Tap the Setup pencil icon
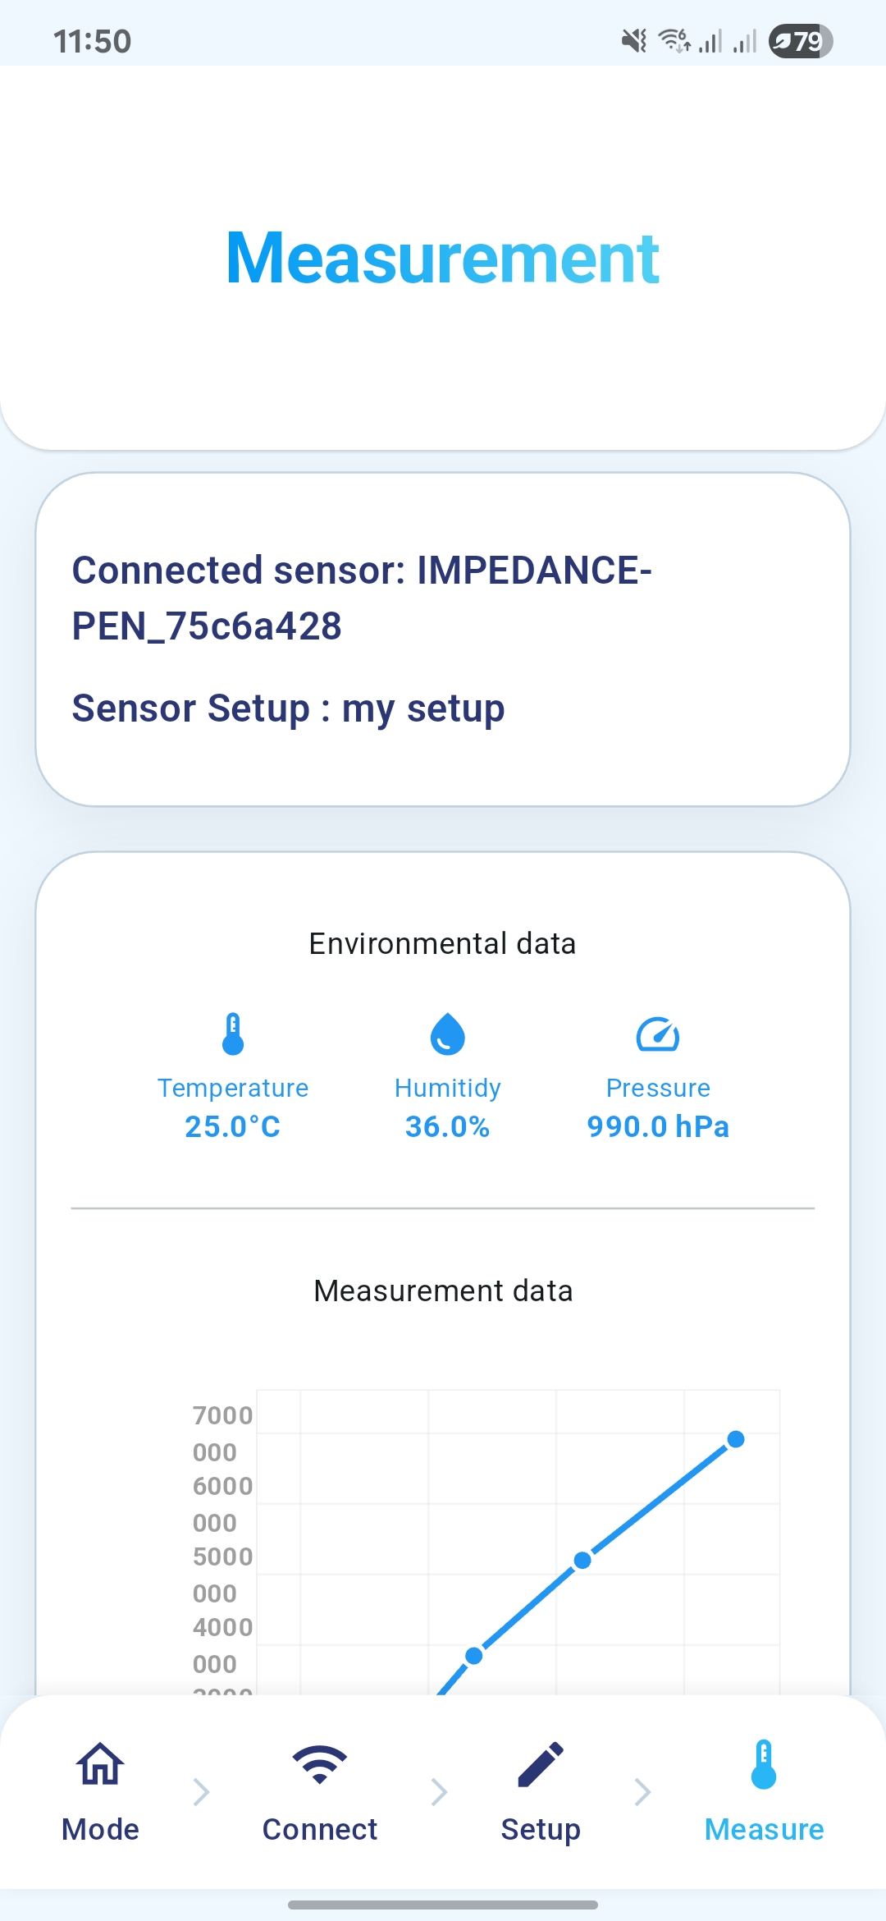Image resolution: width=886 pixels, height=1921 pixels. 541,1764
